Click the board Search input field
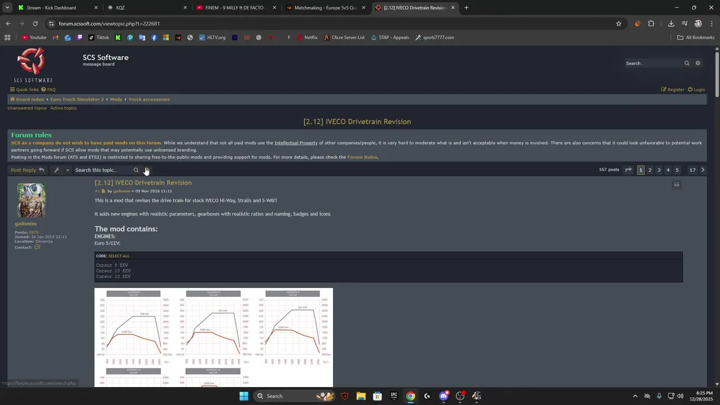This screenshot has height=405, width=720. click(653, 64)
